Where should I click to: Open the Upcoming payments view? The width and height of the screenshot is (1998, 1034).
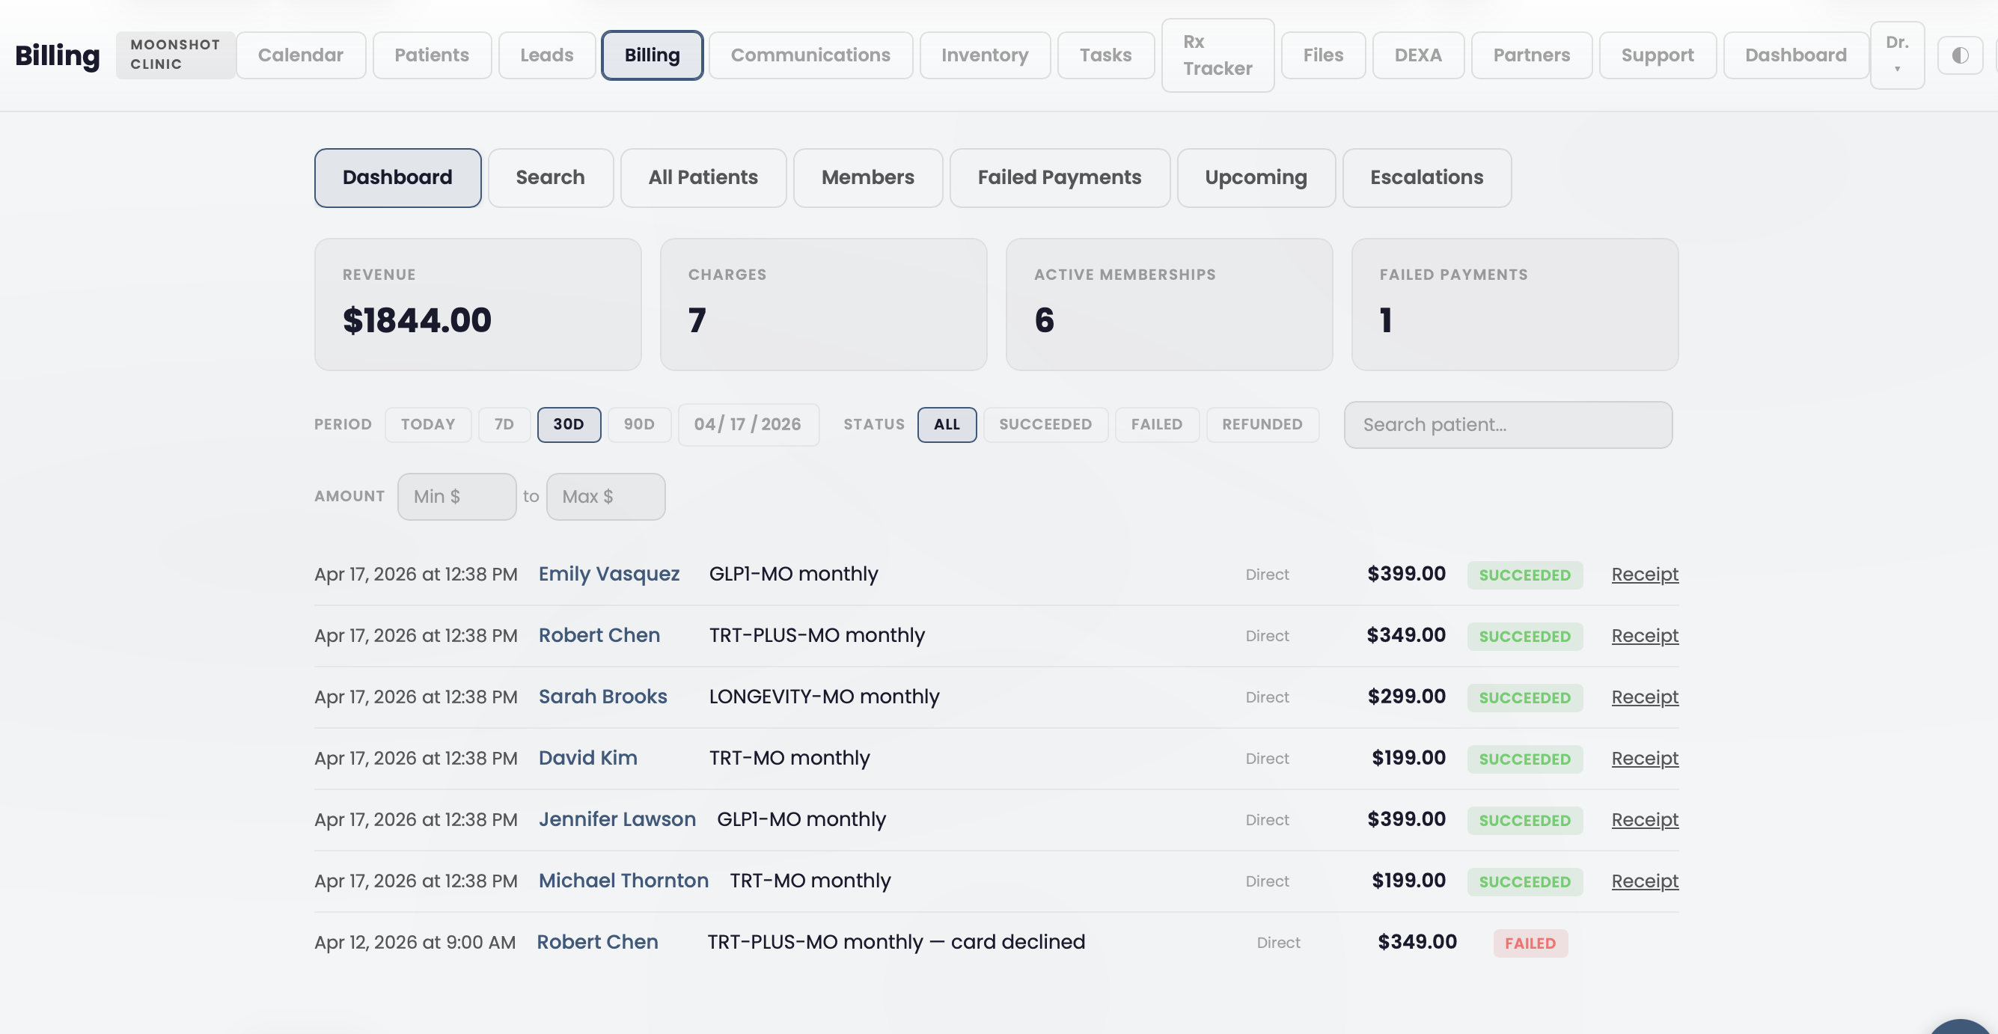[x=1256, y=177]
